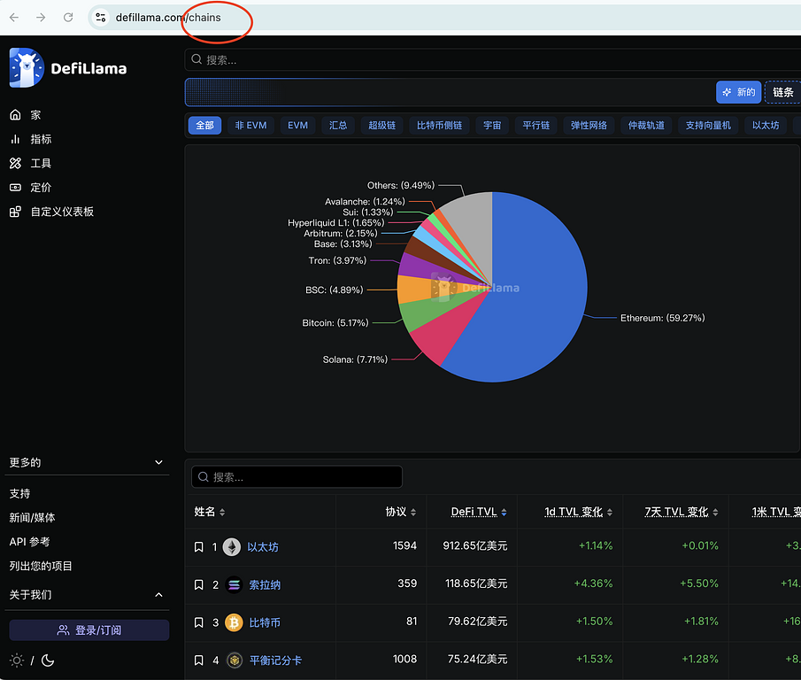Bookmark the 以太坊 row
Screen dimensions: 801x680
[199, 547]
